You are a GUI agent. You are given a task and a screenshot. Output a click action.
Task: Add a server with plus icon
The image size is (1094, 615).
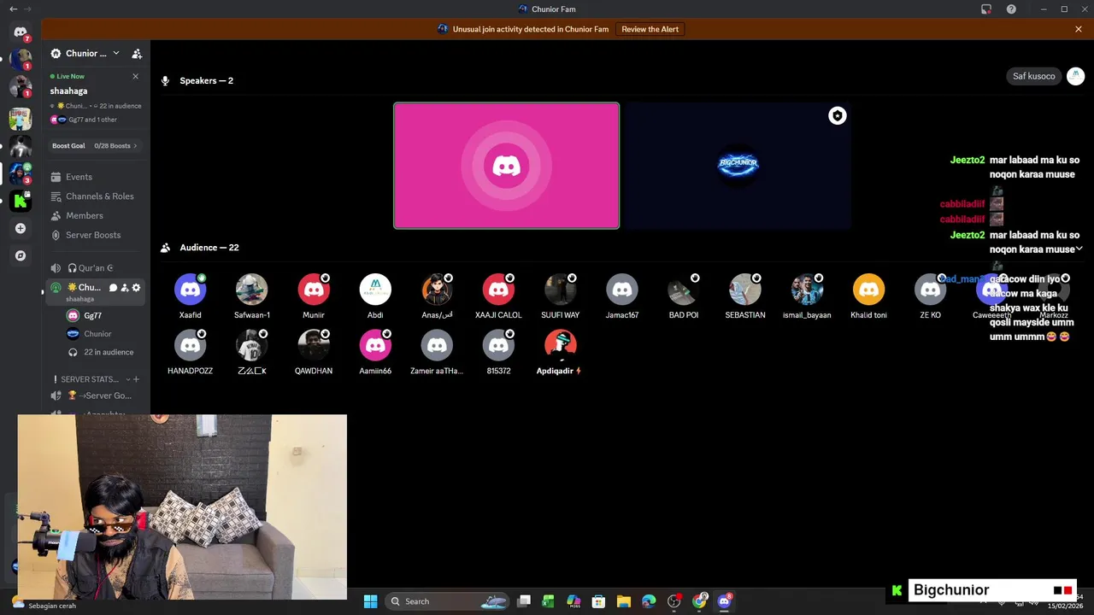click(x=21, y=228)
